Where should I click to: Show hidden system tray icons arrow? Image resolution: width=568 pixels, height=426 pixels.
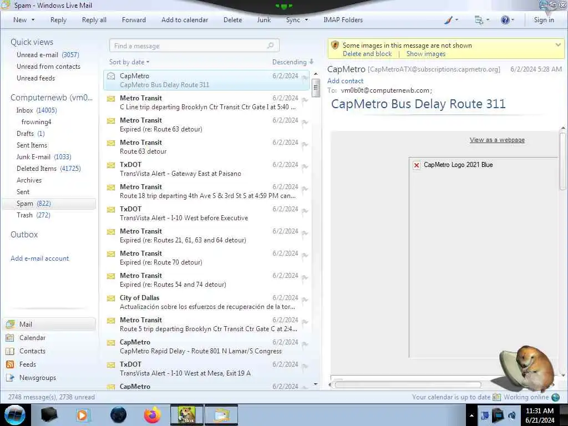pyautogui.click(x=471, y=415)
